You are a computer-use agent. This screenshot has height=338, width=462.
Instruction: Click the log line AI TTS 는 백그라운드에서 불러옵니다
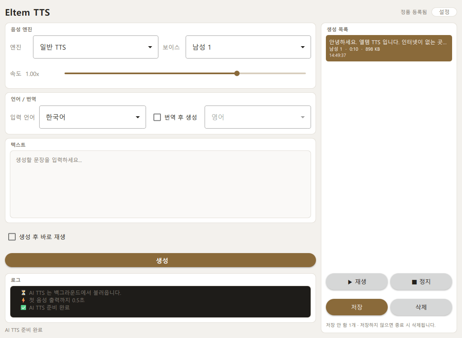pyautogui.click(x=75, y=293)
